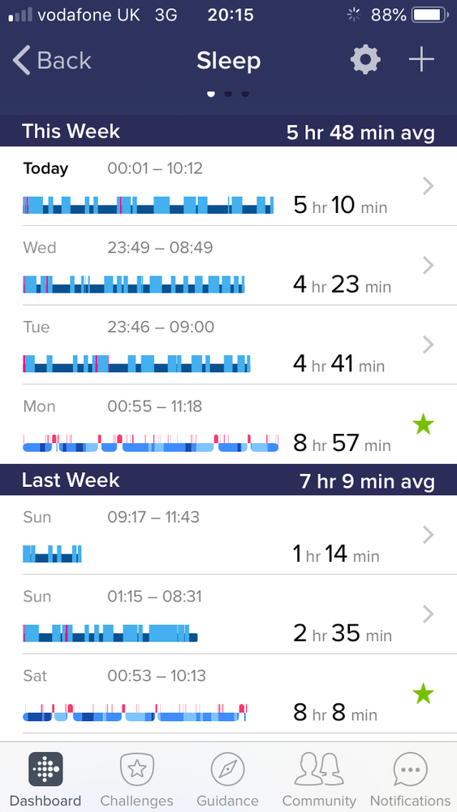
Task: Select the second page indicator dot
Action: pyautogui.click(x=228, y=93)
